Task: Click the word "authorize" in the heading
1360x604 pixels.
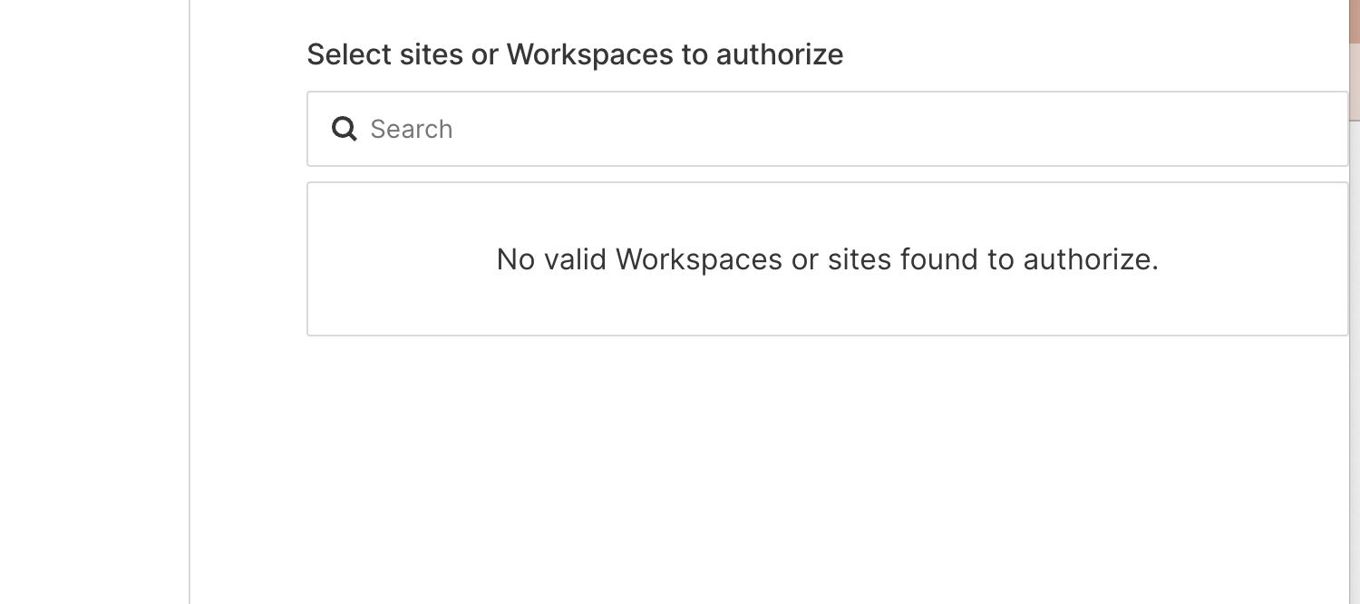Action: click(x=780, y=54)
